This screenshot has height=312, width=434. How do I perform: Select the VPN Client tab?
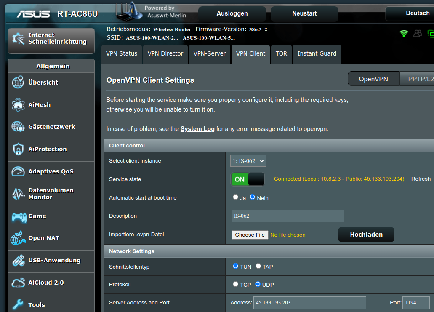251,54
